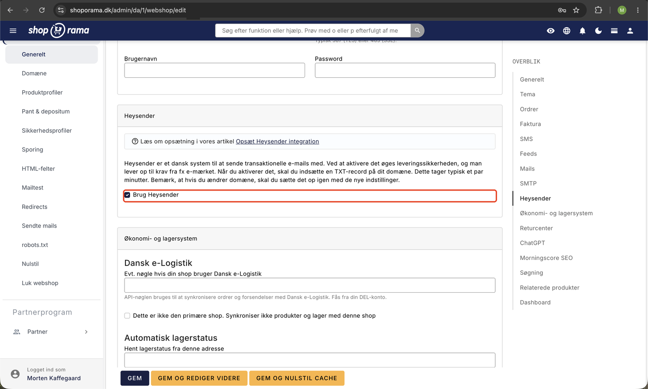Open the hamburger navigation menu
The width and height of the screenshot is (648, 389).
coord(13,31)
